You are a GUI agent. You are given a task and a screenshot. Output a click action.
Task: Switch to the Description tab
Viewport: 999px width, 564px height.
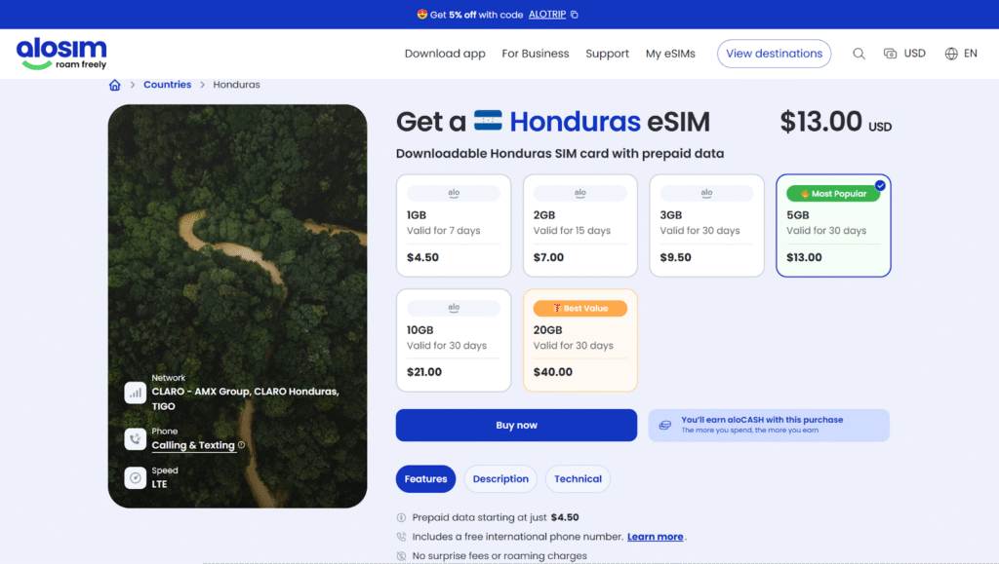pyautogui.click(x=500, y=479)
